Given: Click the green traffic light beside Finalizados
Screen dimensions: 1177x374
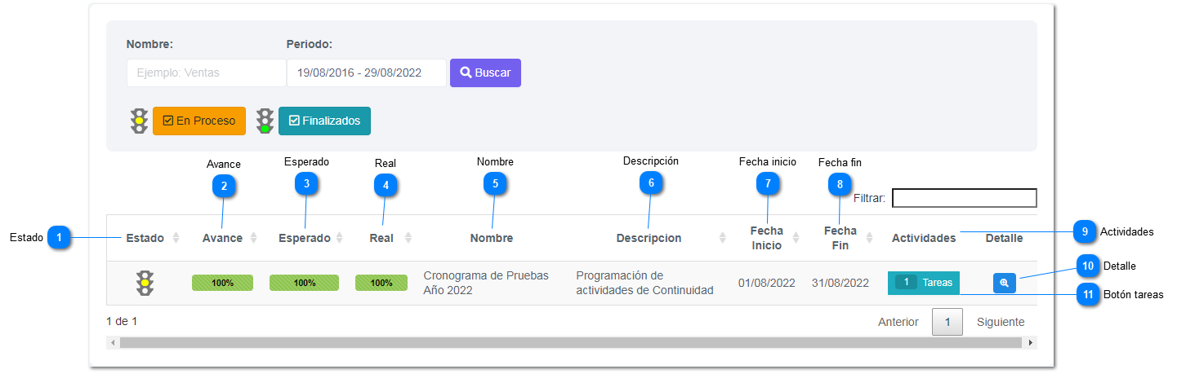Looking at the screenshot, I should pyautogui.click(x=265, y=121).
